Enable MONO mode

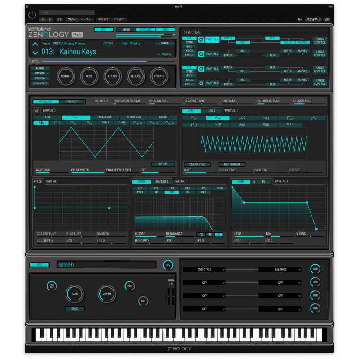coord(40,68)
